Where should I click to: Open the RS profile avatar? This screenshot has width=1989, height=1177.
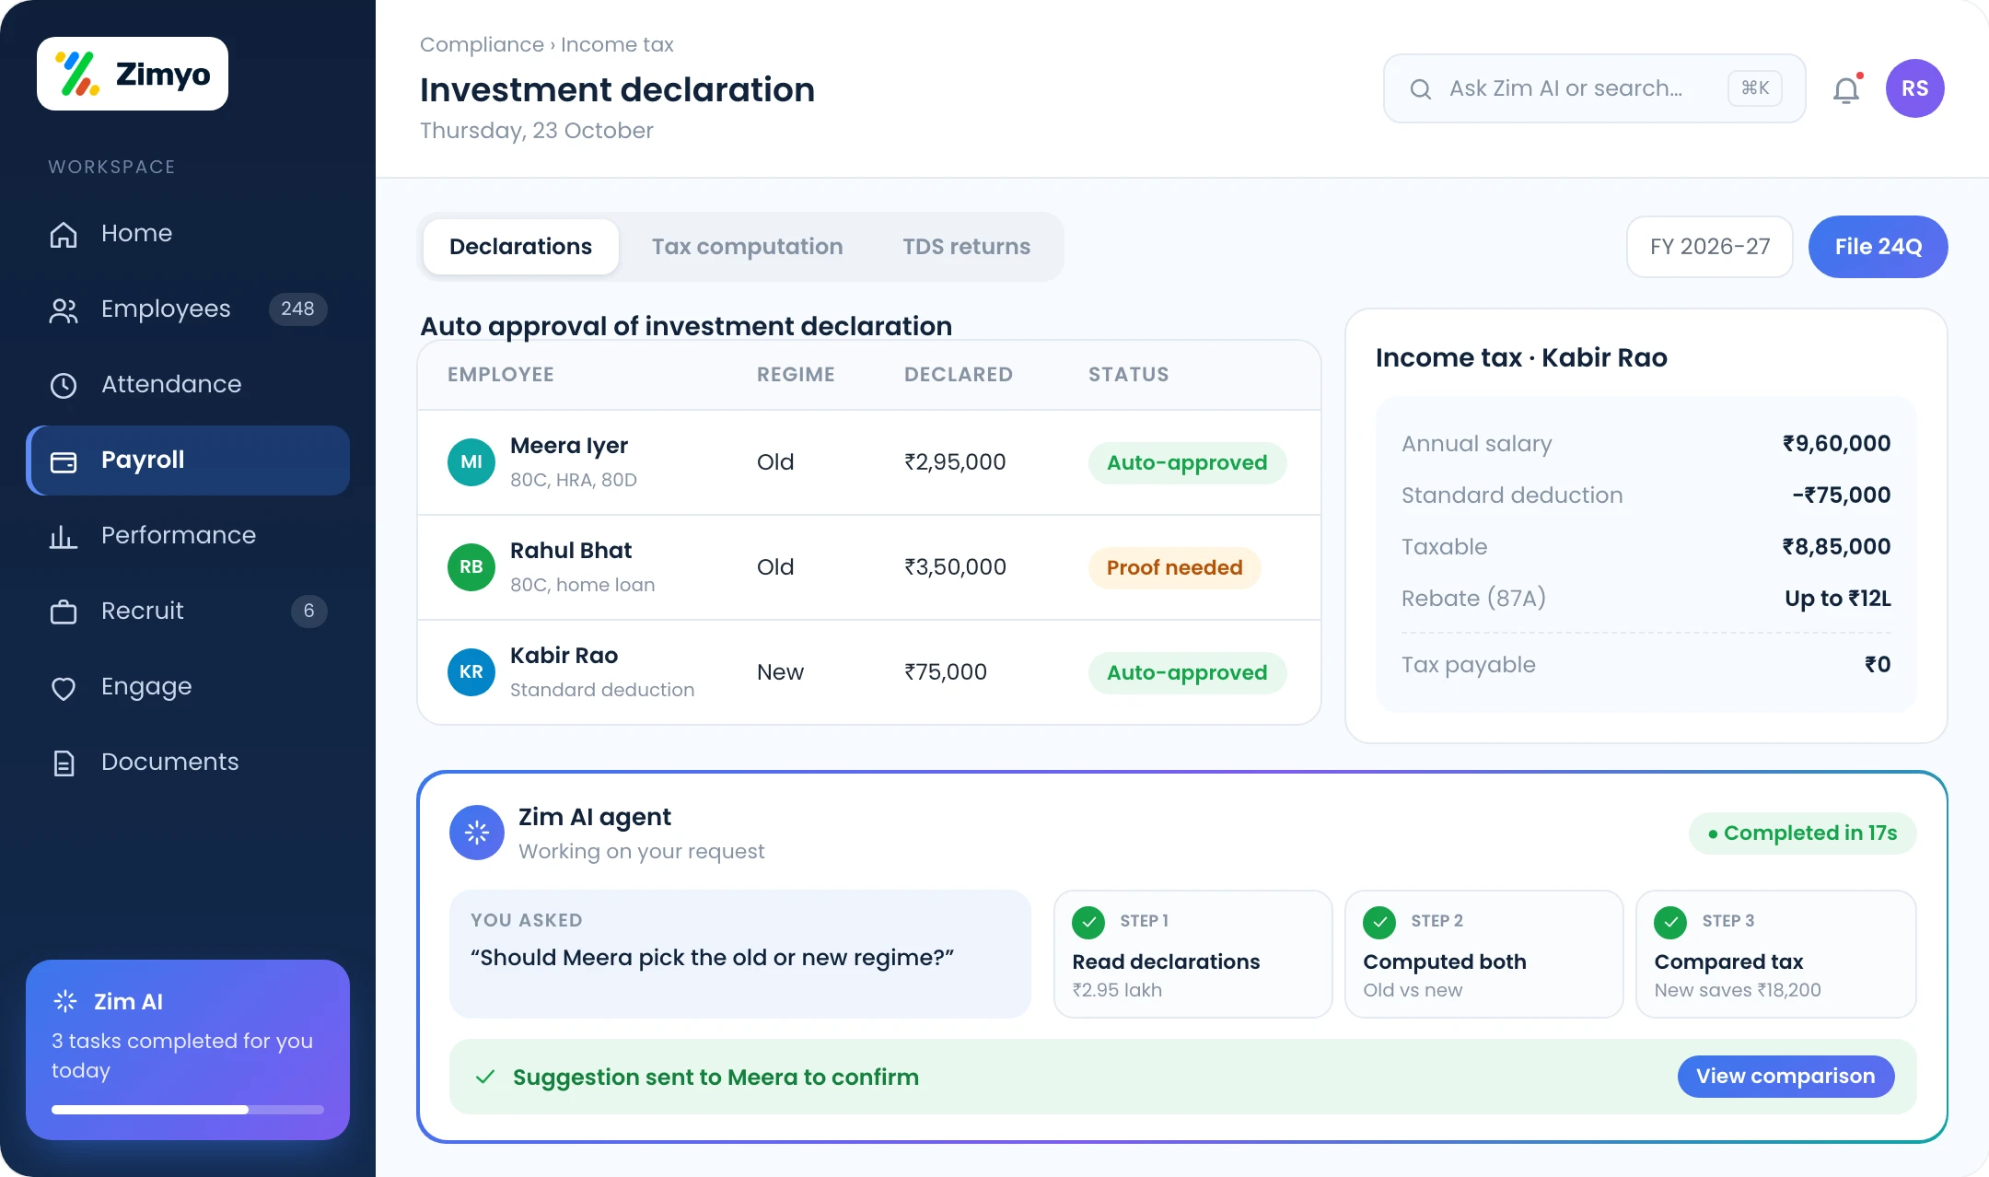coord(1914,88)
